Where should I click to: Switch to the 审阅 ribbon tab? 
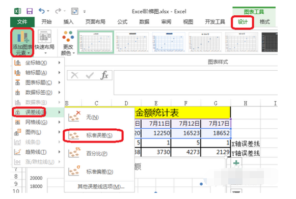click(166, 22)
